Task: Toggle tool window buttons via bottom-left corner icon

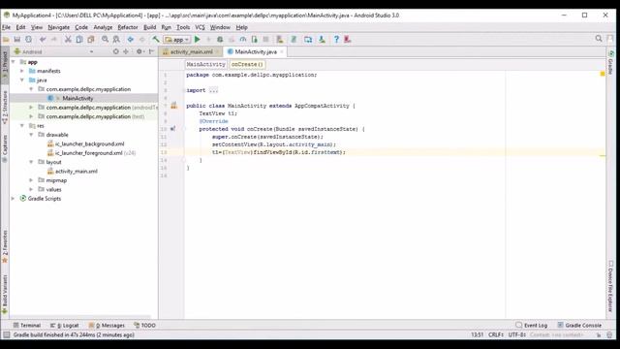Action: [7, 334]
